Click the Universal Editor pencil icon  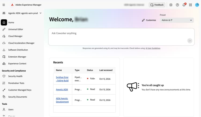pyautogui.click(x=4, y=29)
